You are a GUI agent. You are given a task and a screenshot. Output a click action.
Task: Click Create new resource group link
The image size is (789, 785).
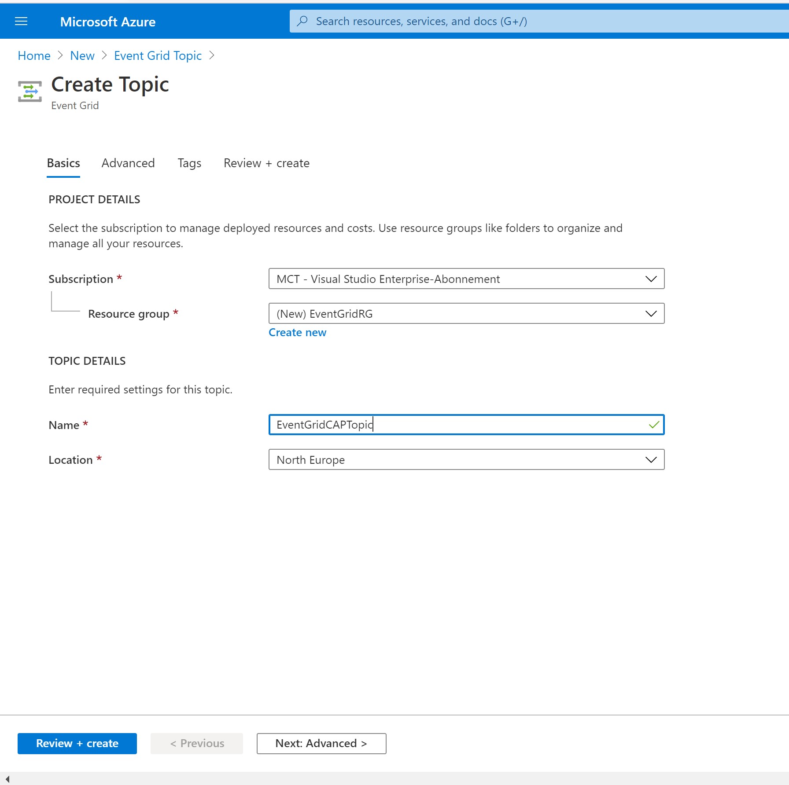pos(298,333)
